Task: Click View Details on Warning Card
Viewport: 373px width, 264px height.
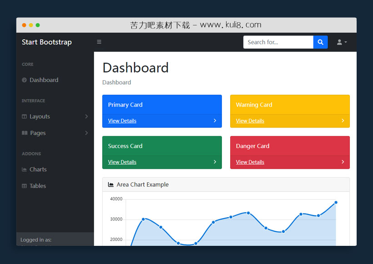Action: [250, 121]
